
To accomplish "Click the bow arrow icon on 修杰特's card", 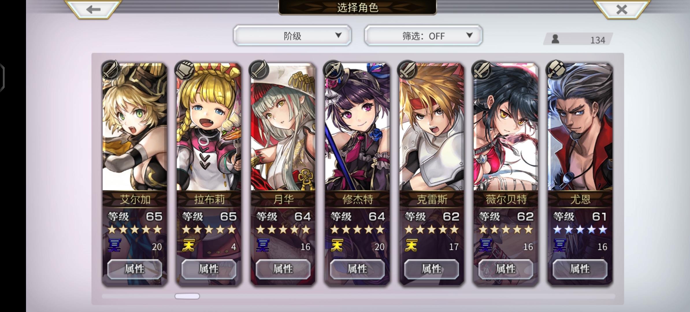I will 333,70.
